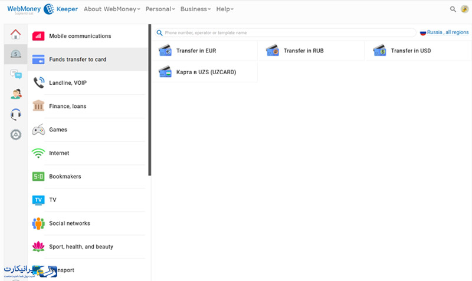Expand the Help menu

click(225, 9)
